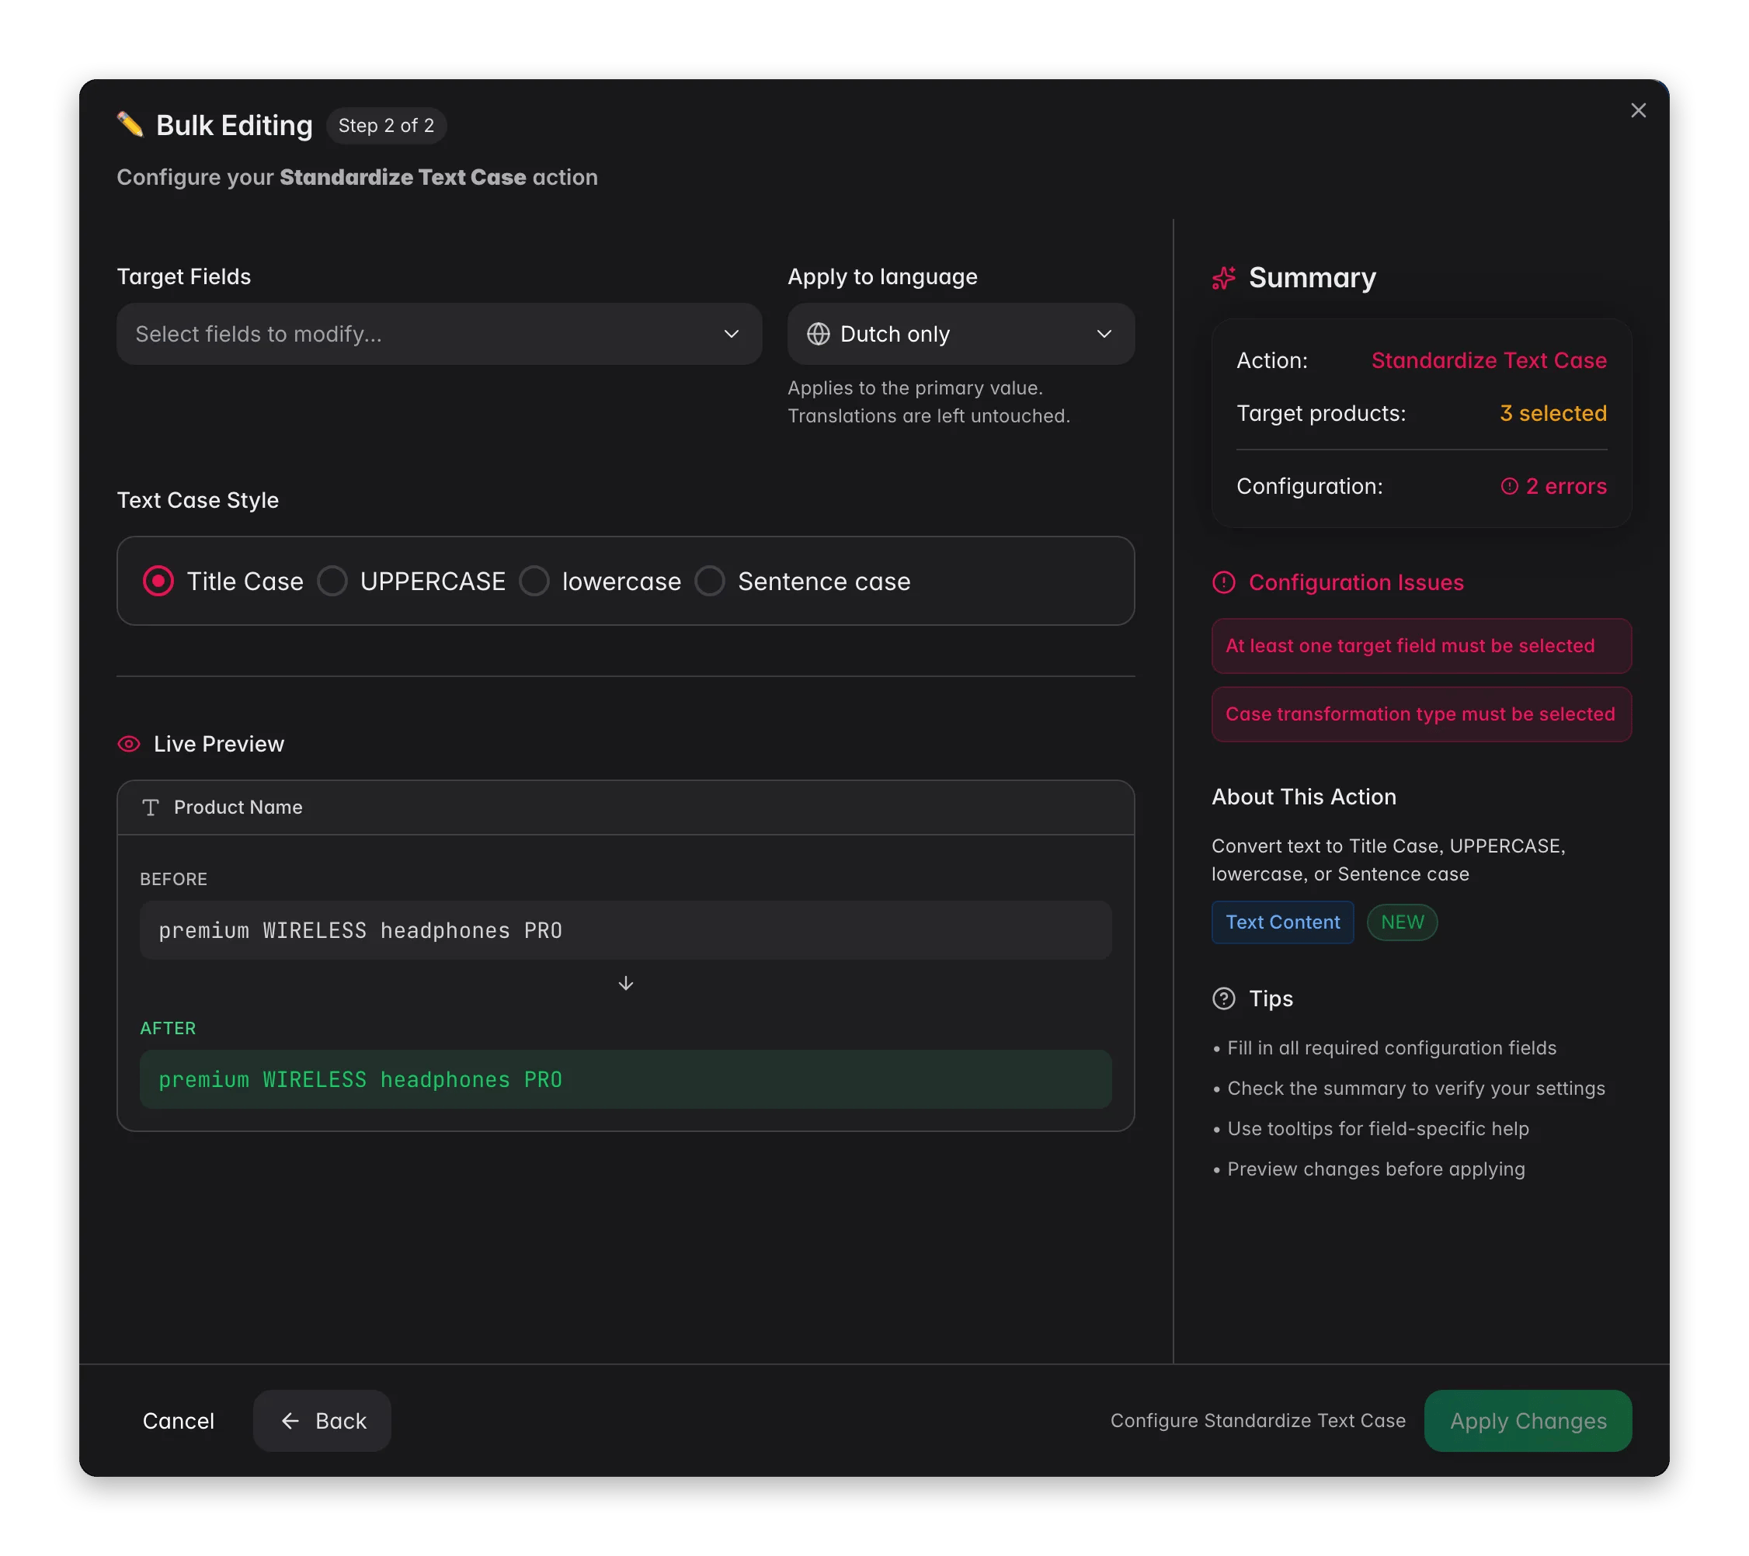
Task: Select the Title Case radio option
Action: 158,582
